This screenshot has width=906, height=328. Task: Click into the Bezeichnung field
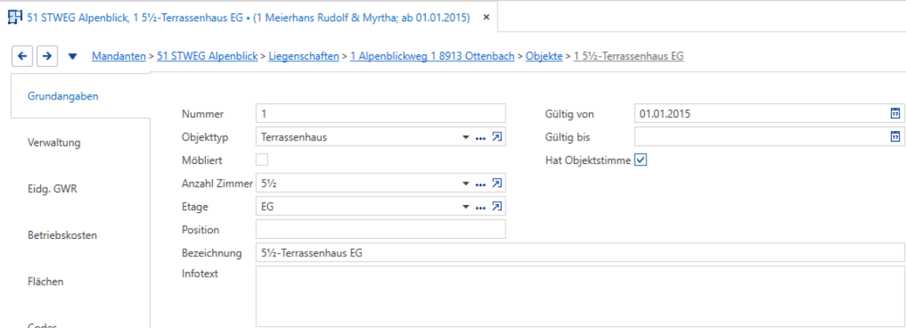(580, 253)
